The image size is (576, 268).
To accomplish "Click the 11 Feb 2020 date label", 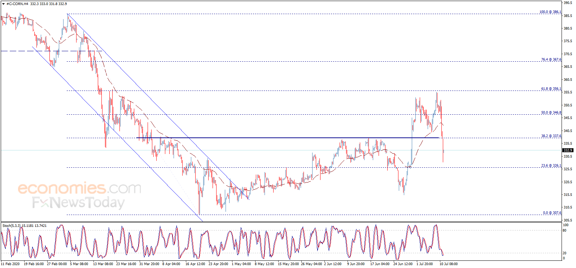I will click(10, 264).
